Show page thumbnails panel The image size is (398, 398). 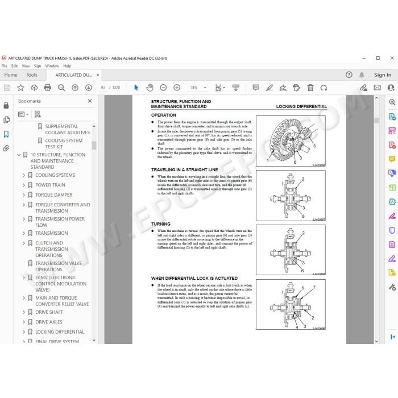pyautogui.click(x=7, y=119)
